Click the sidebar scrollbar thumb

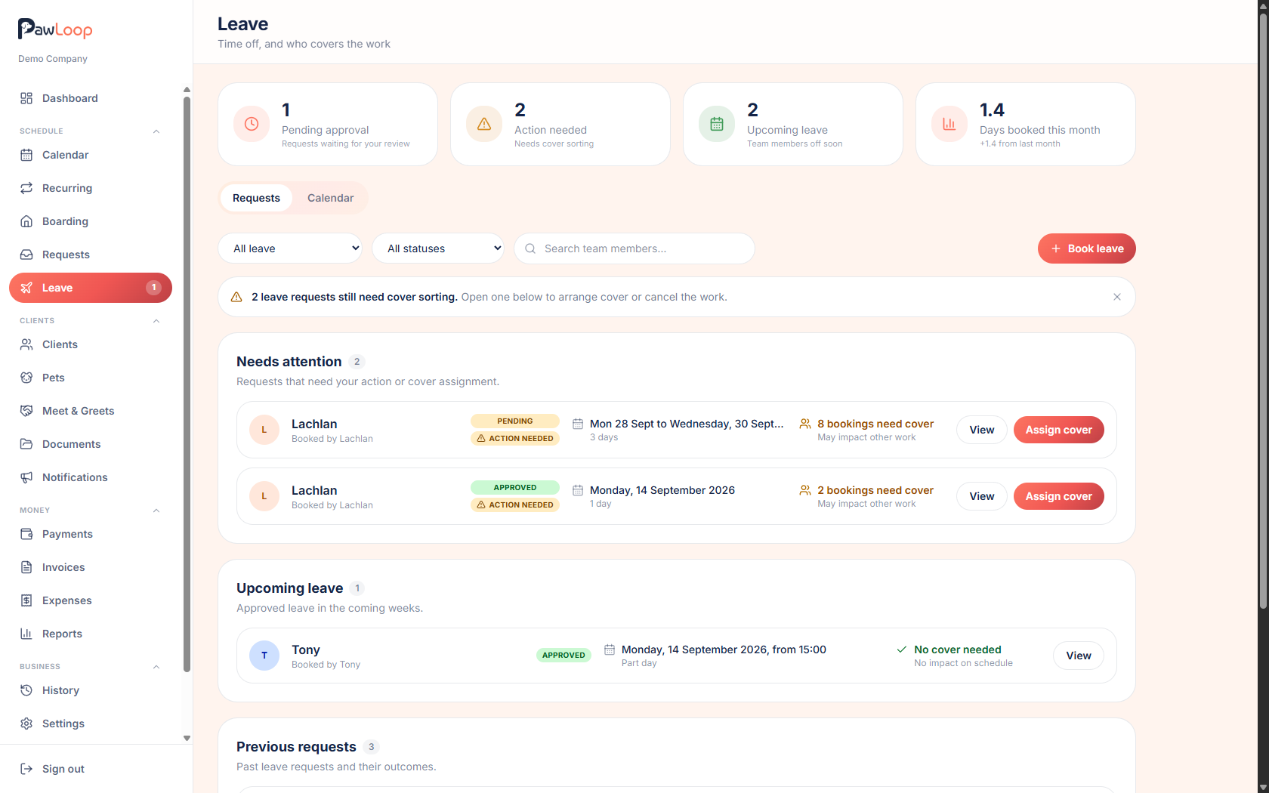[x=187, y=384]
